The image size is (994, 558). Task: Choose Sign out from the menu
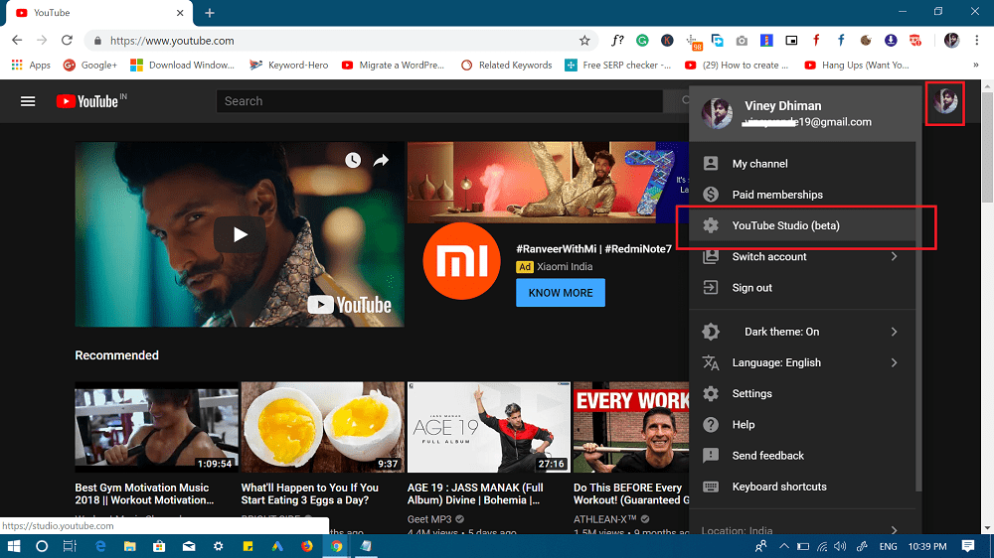click(x=802, y=288)
